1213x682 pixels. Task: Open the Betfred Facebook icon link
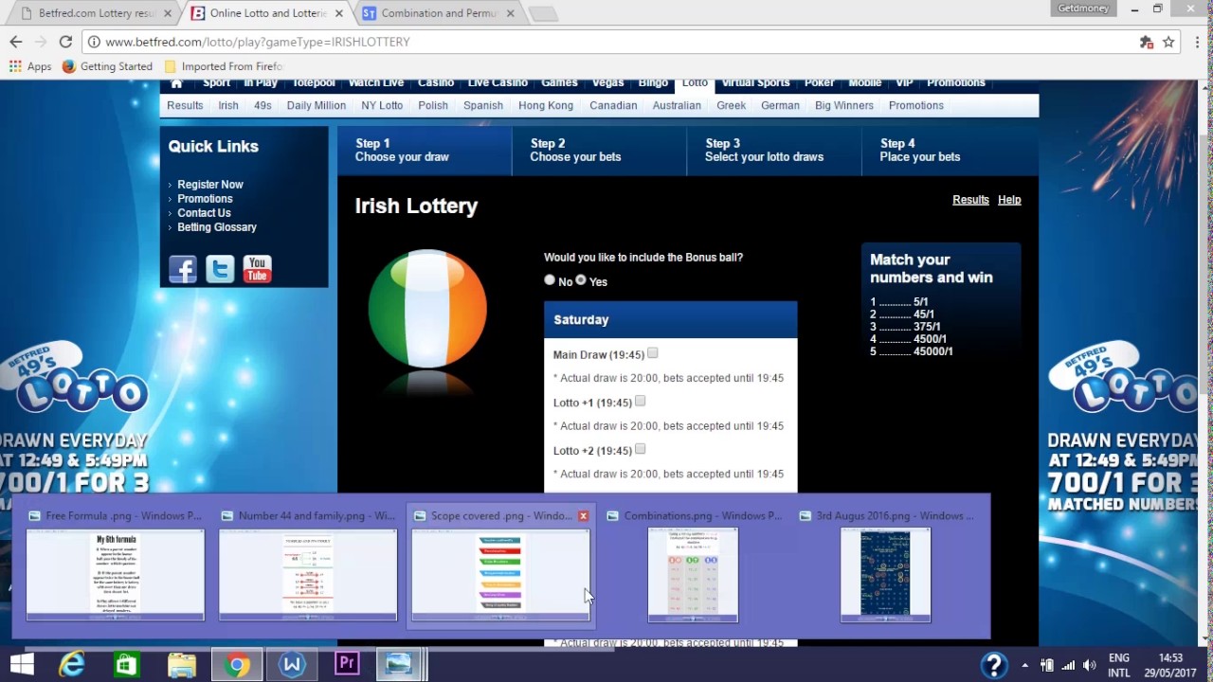pyautogui.click(x=183, y=270)
